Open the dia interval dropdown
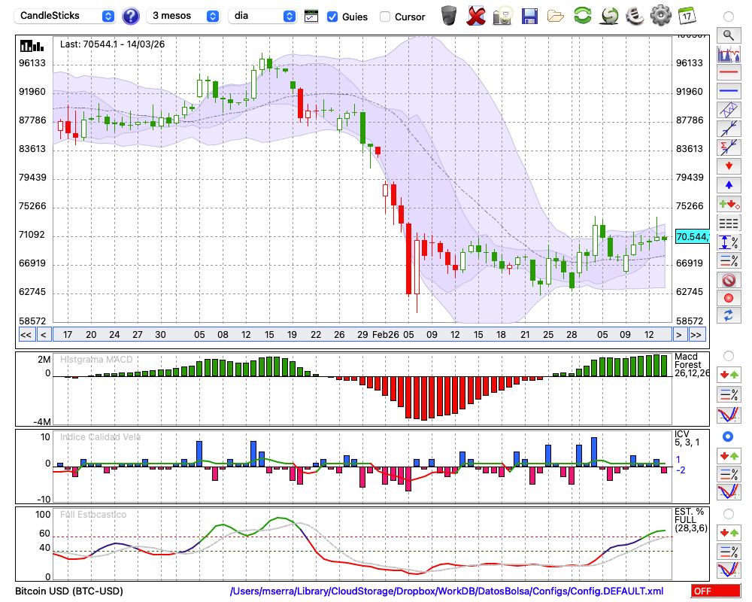This screenshot has width=752, height=602. coord(263,16)
